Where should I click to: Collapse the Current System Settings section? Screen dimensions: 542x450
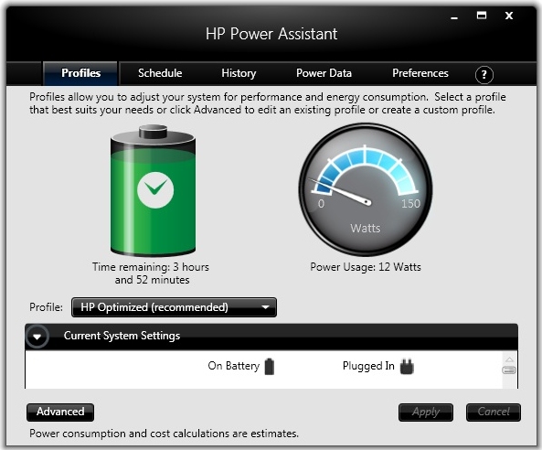pos(37,337)
